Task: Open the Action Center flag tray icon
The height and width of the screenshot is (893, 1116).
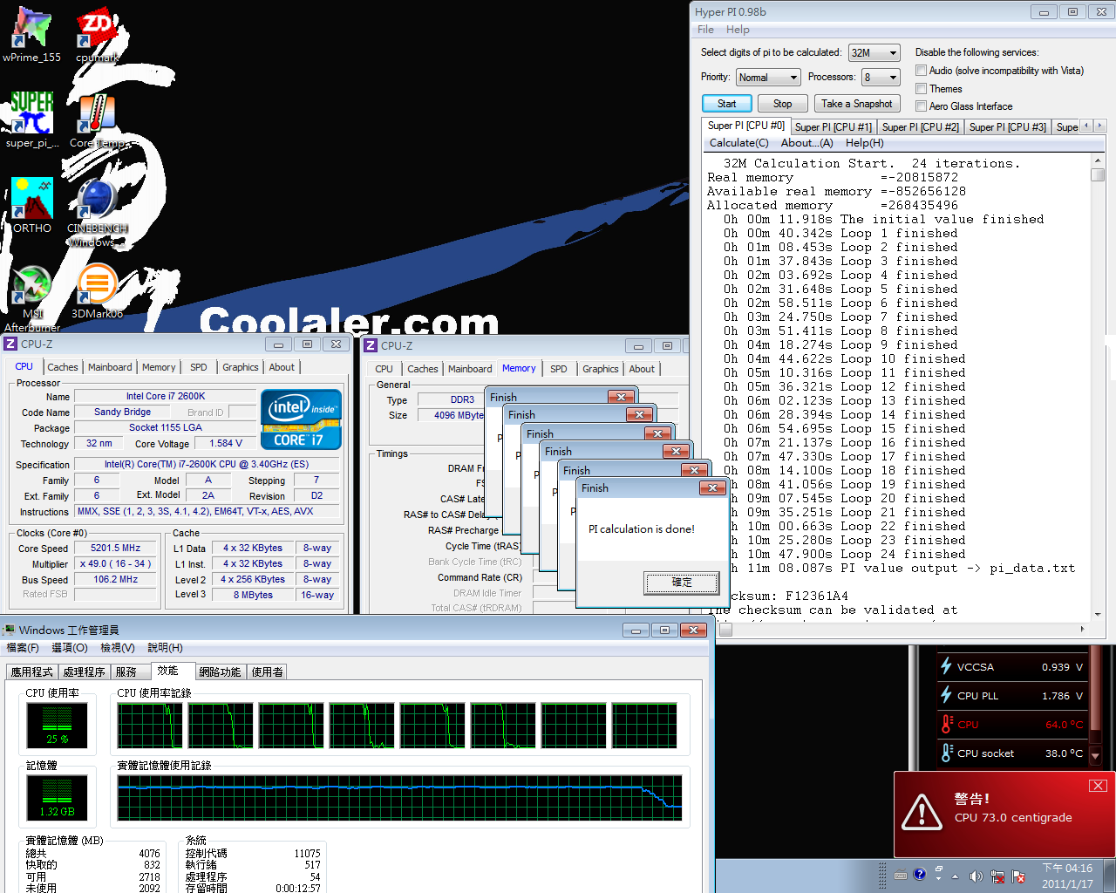Action: point(1017,876)
